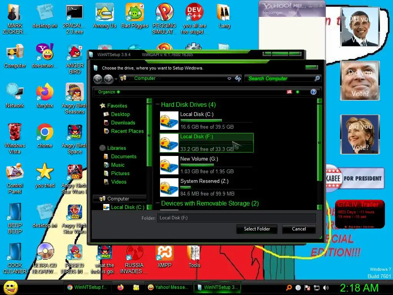Click the drive list vertical scrollbar
This screenshot has width=393, height=295.
click(x=319, y=143)
